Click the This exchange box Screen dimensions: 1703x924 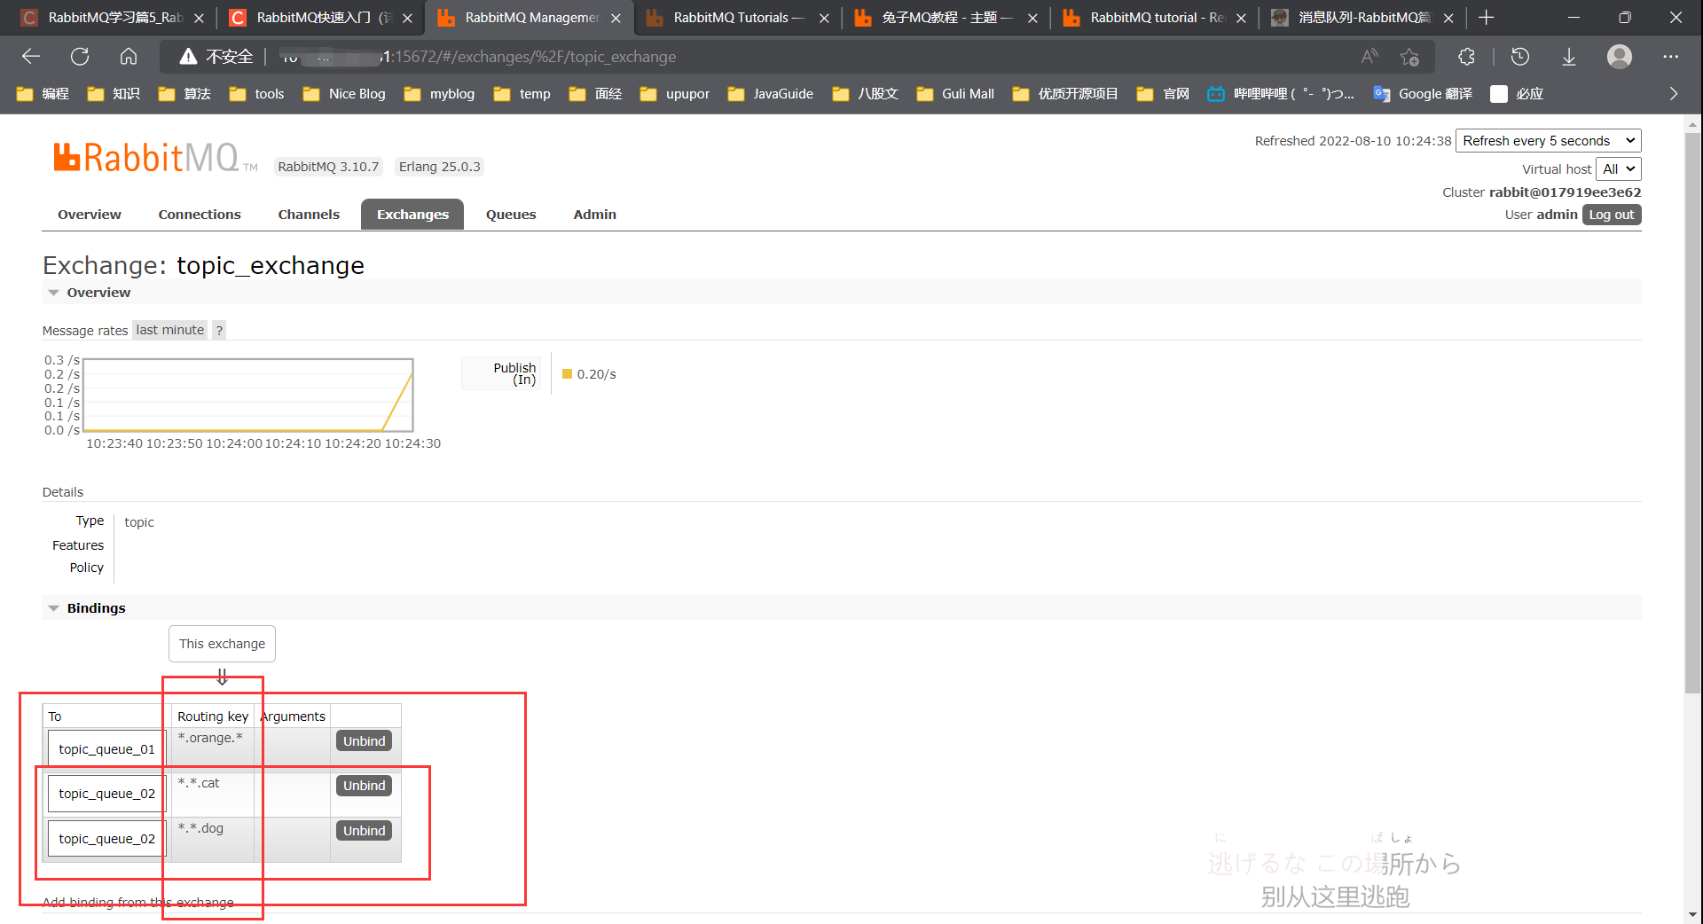click(x=222, y=644)
